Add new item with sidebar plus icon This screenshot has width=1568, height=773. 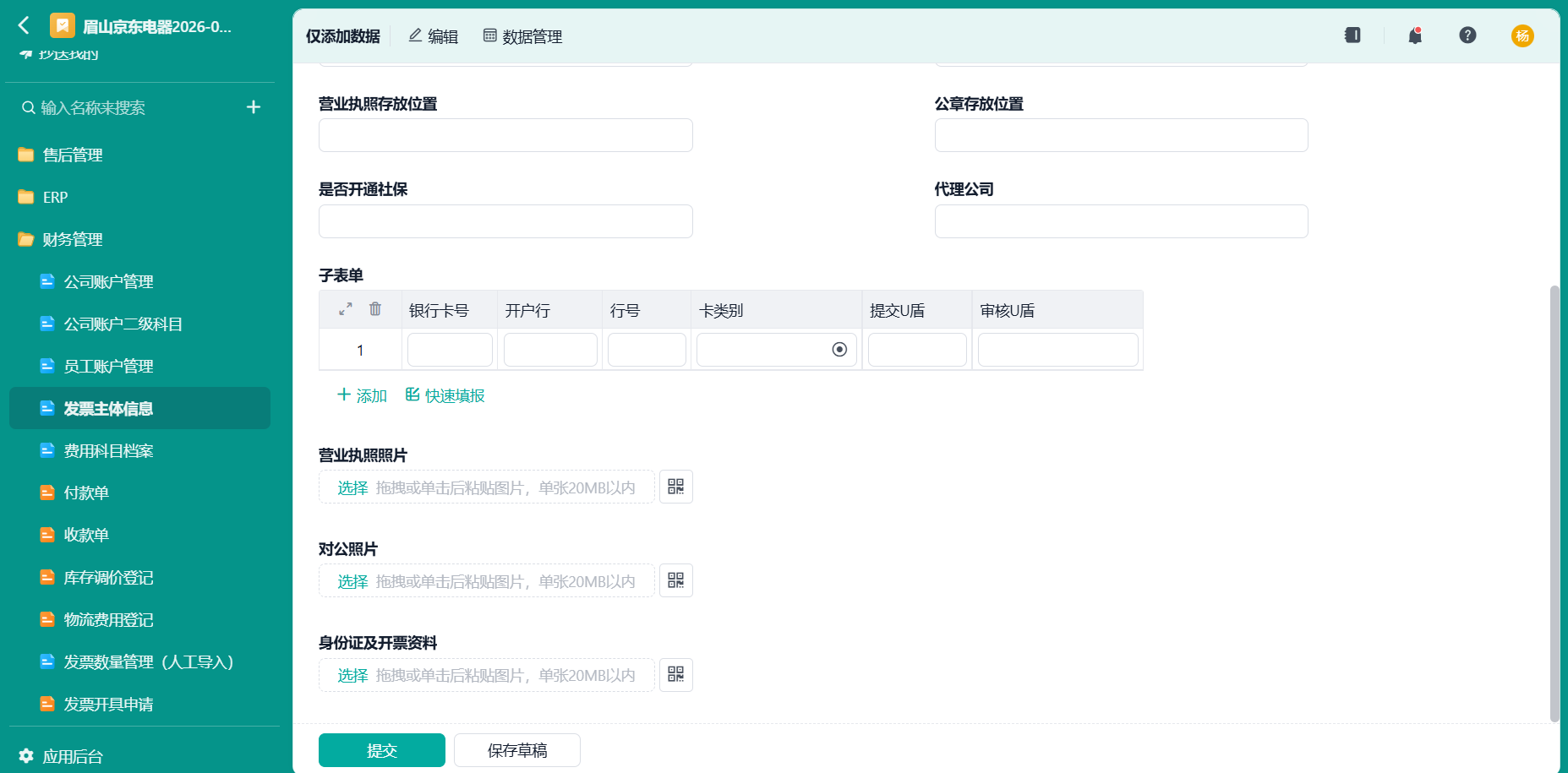click(253, 107)
